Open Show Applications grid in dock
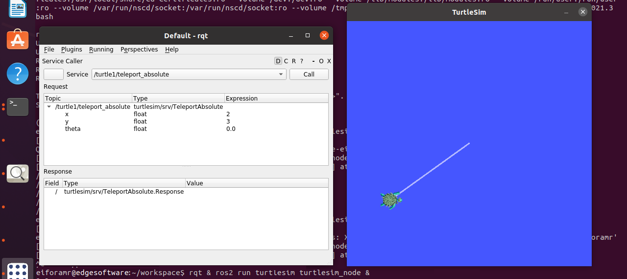Viewport: 627px width, 279px height. tap(18, 270)
